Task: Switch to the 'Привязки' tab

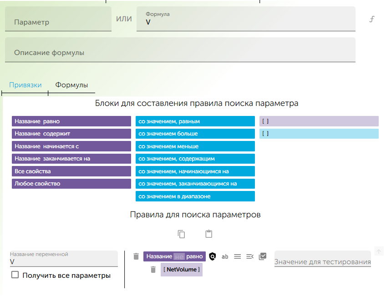Action: [x=25, y=85]
